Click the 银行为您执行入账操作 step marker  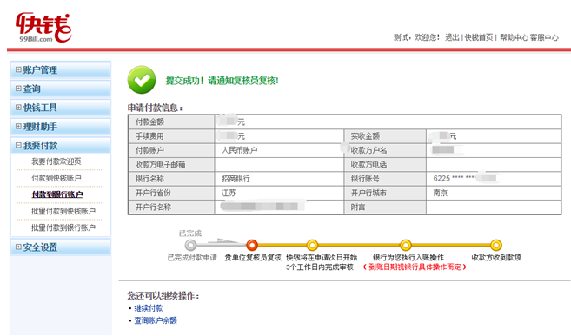(406, 246)
